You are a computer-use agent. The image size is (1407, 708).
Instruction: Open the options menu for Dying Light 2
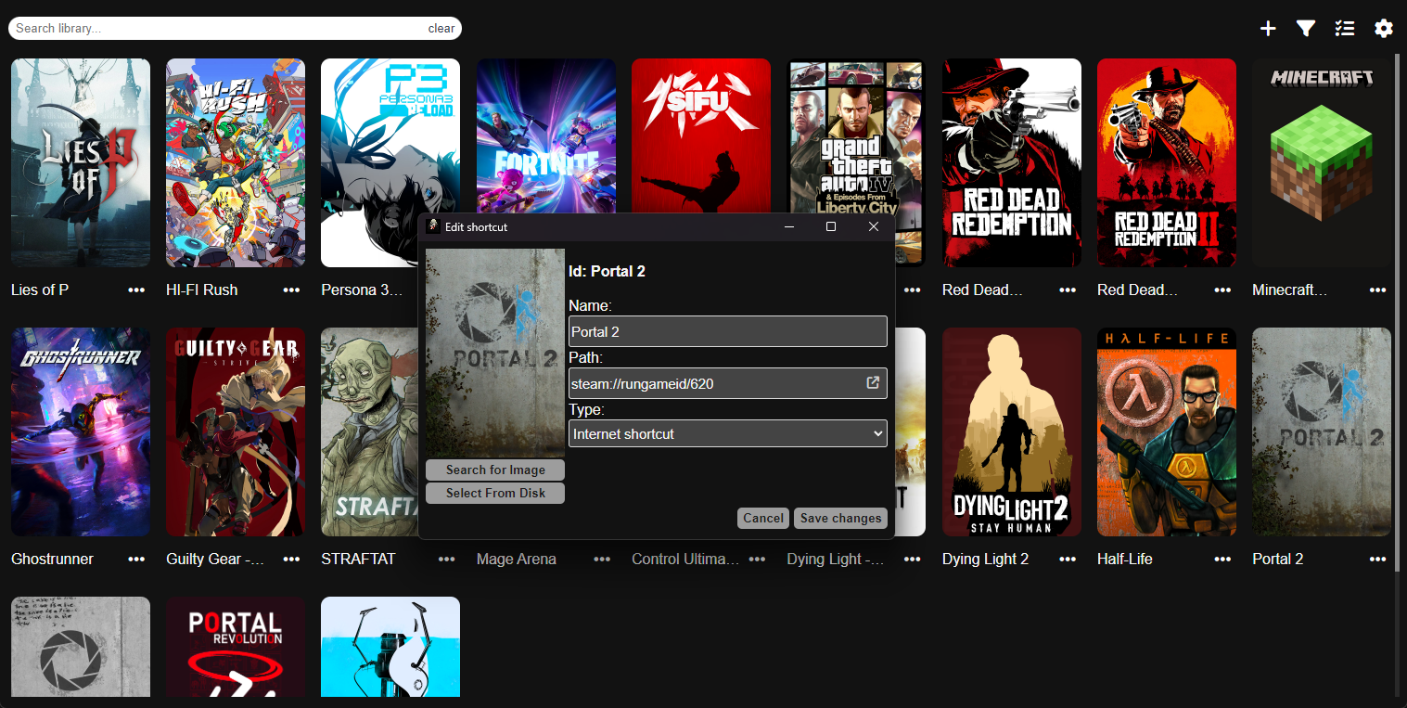[1067, 559]
